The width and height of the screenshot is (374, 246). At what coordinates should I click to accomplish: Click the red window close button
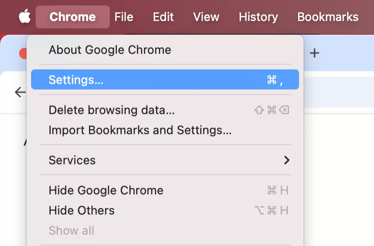coord(23,53)
